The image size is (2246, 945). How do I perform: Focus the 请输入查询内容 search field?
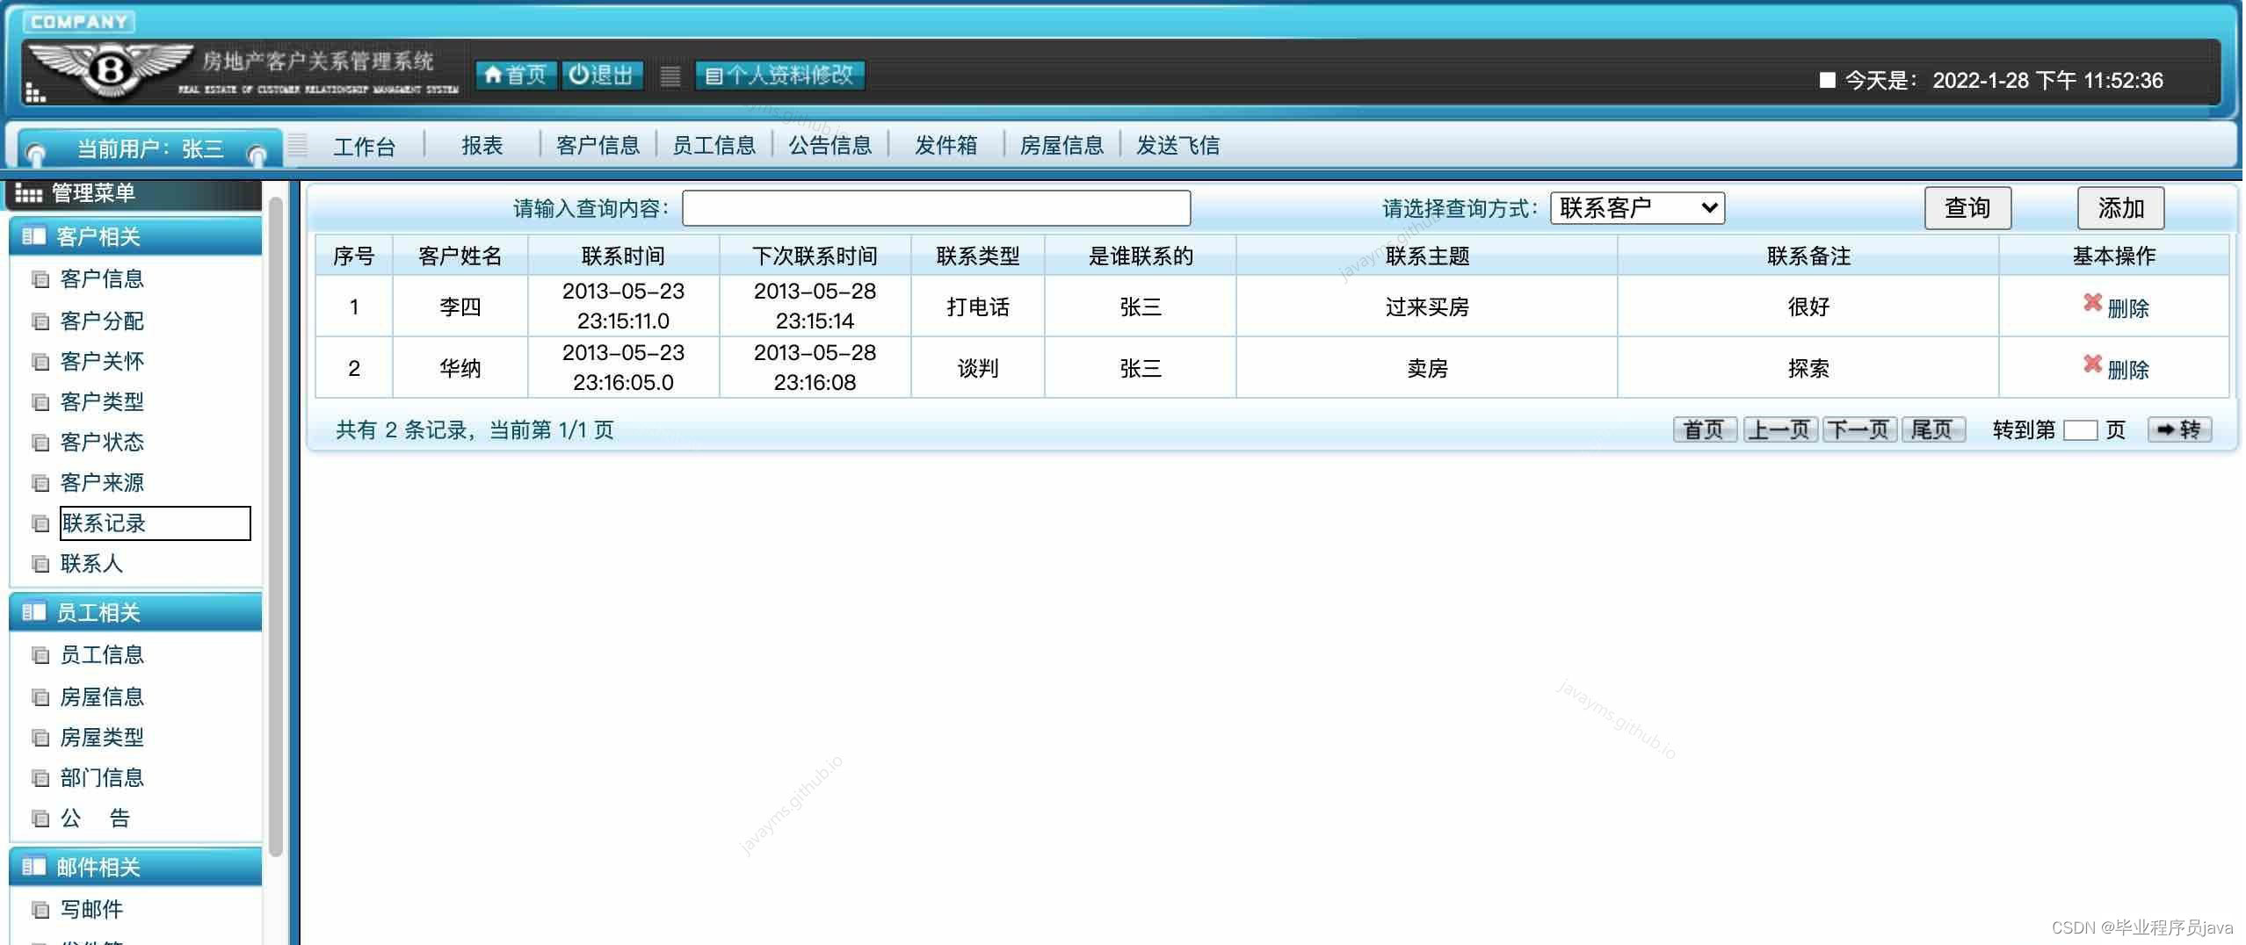tap(937, 208)
